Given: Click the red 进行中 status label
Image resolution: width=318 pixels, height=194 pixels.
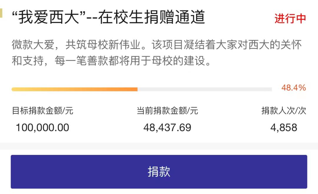Looking at the screenshot, I should (x=290, y=19).
